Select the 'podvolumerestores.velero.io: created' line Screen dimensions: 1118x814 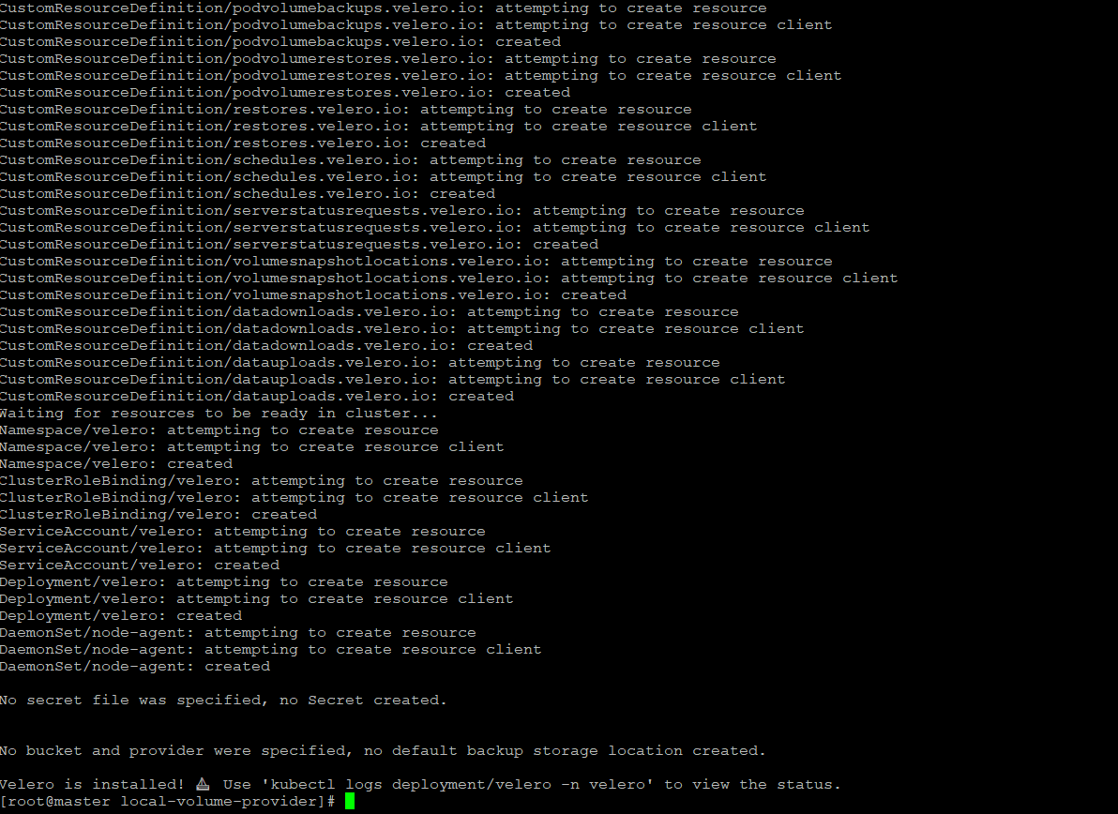click(x=285, y=93)
